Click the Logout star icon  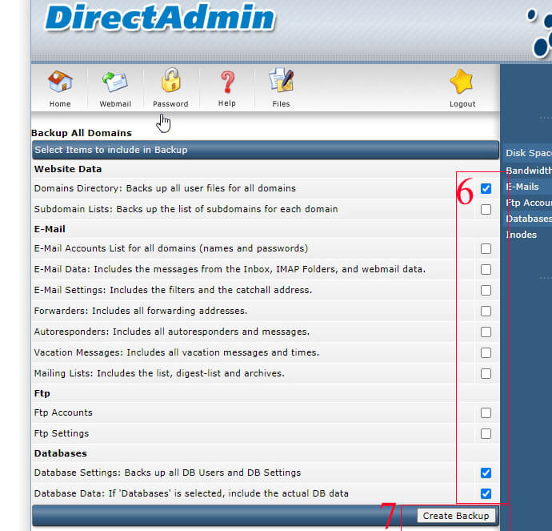(462, 82)
